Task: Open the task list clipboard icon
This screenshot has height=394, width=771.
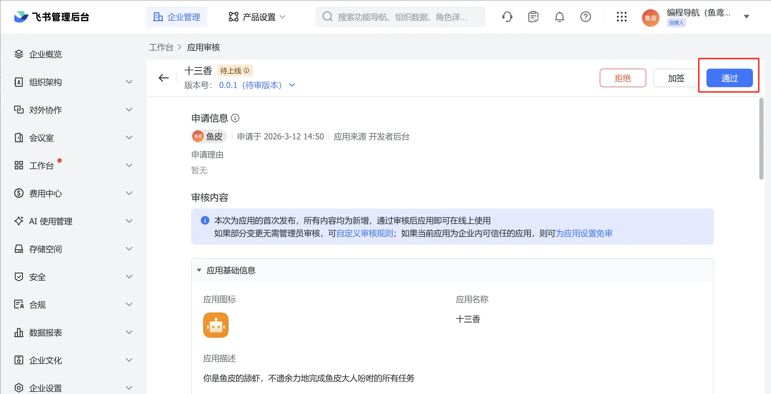Action: tap(533, 17)
